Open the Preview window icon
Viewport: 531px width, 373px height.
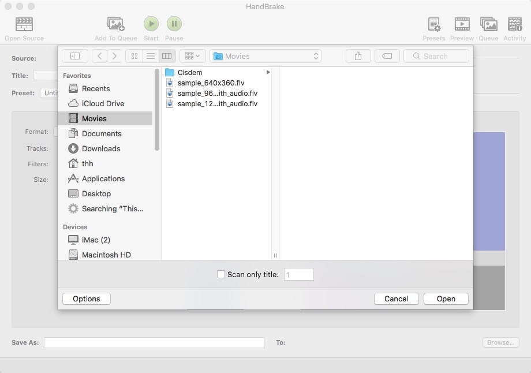(462, 24)
